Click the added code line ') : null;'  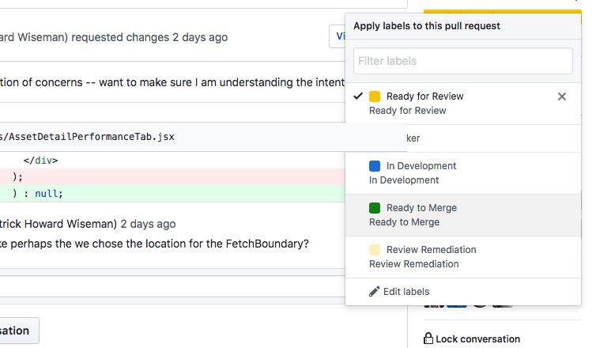click(x=172, y=194)
